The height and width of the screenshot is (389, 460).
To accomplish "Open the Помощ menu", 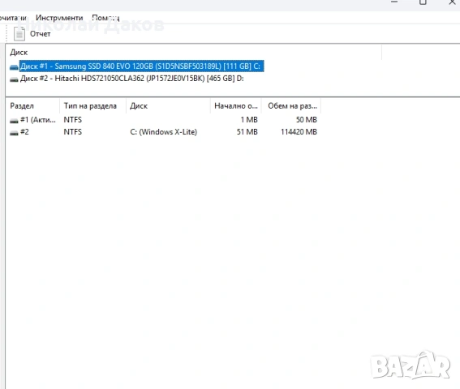I will pyautogui.click(x=105, y=18).
